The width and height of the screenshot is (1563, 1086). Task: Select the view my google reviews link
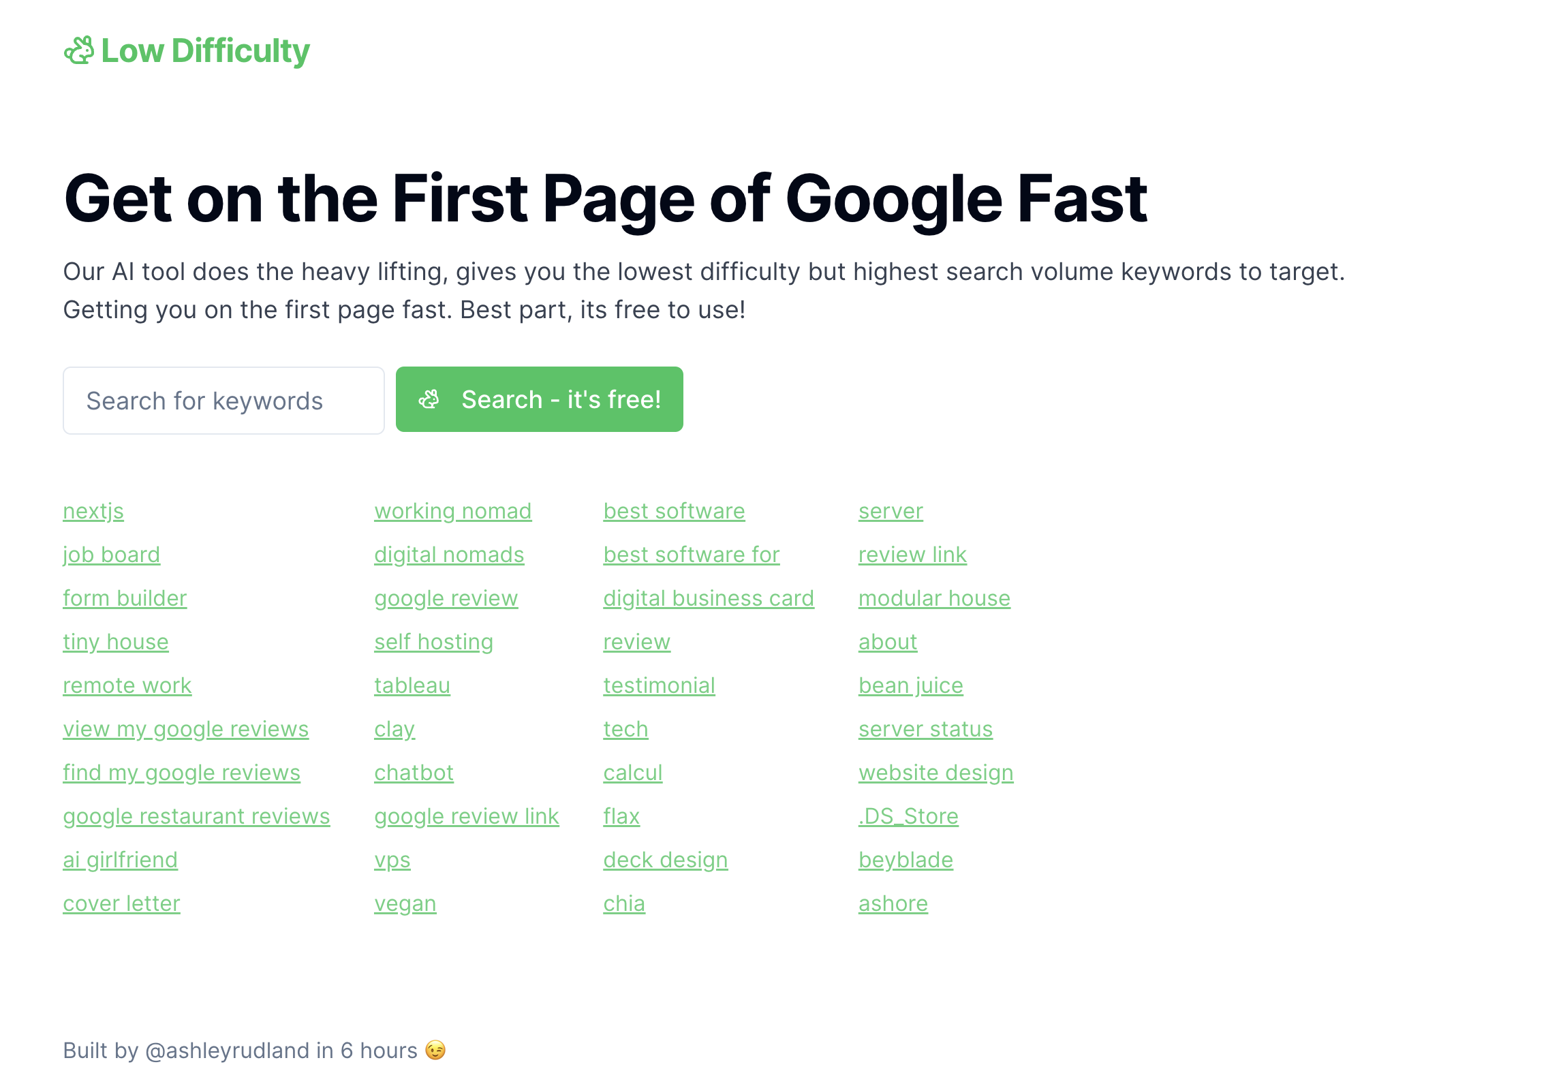(x=185, y=730)
